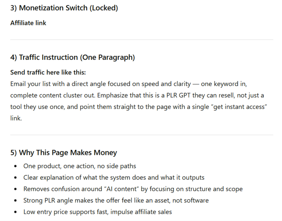Click the final word "link." ending the paragraph
Image resolution: width=282 pixels, height=221 pixels.
(16, 119)
